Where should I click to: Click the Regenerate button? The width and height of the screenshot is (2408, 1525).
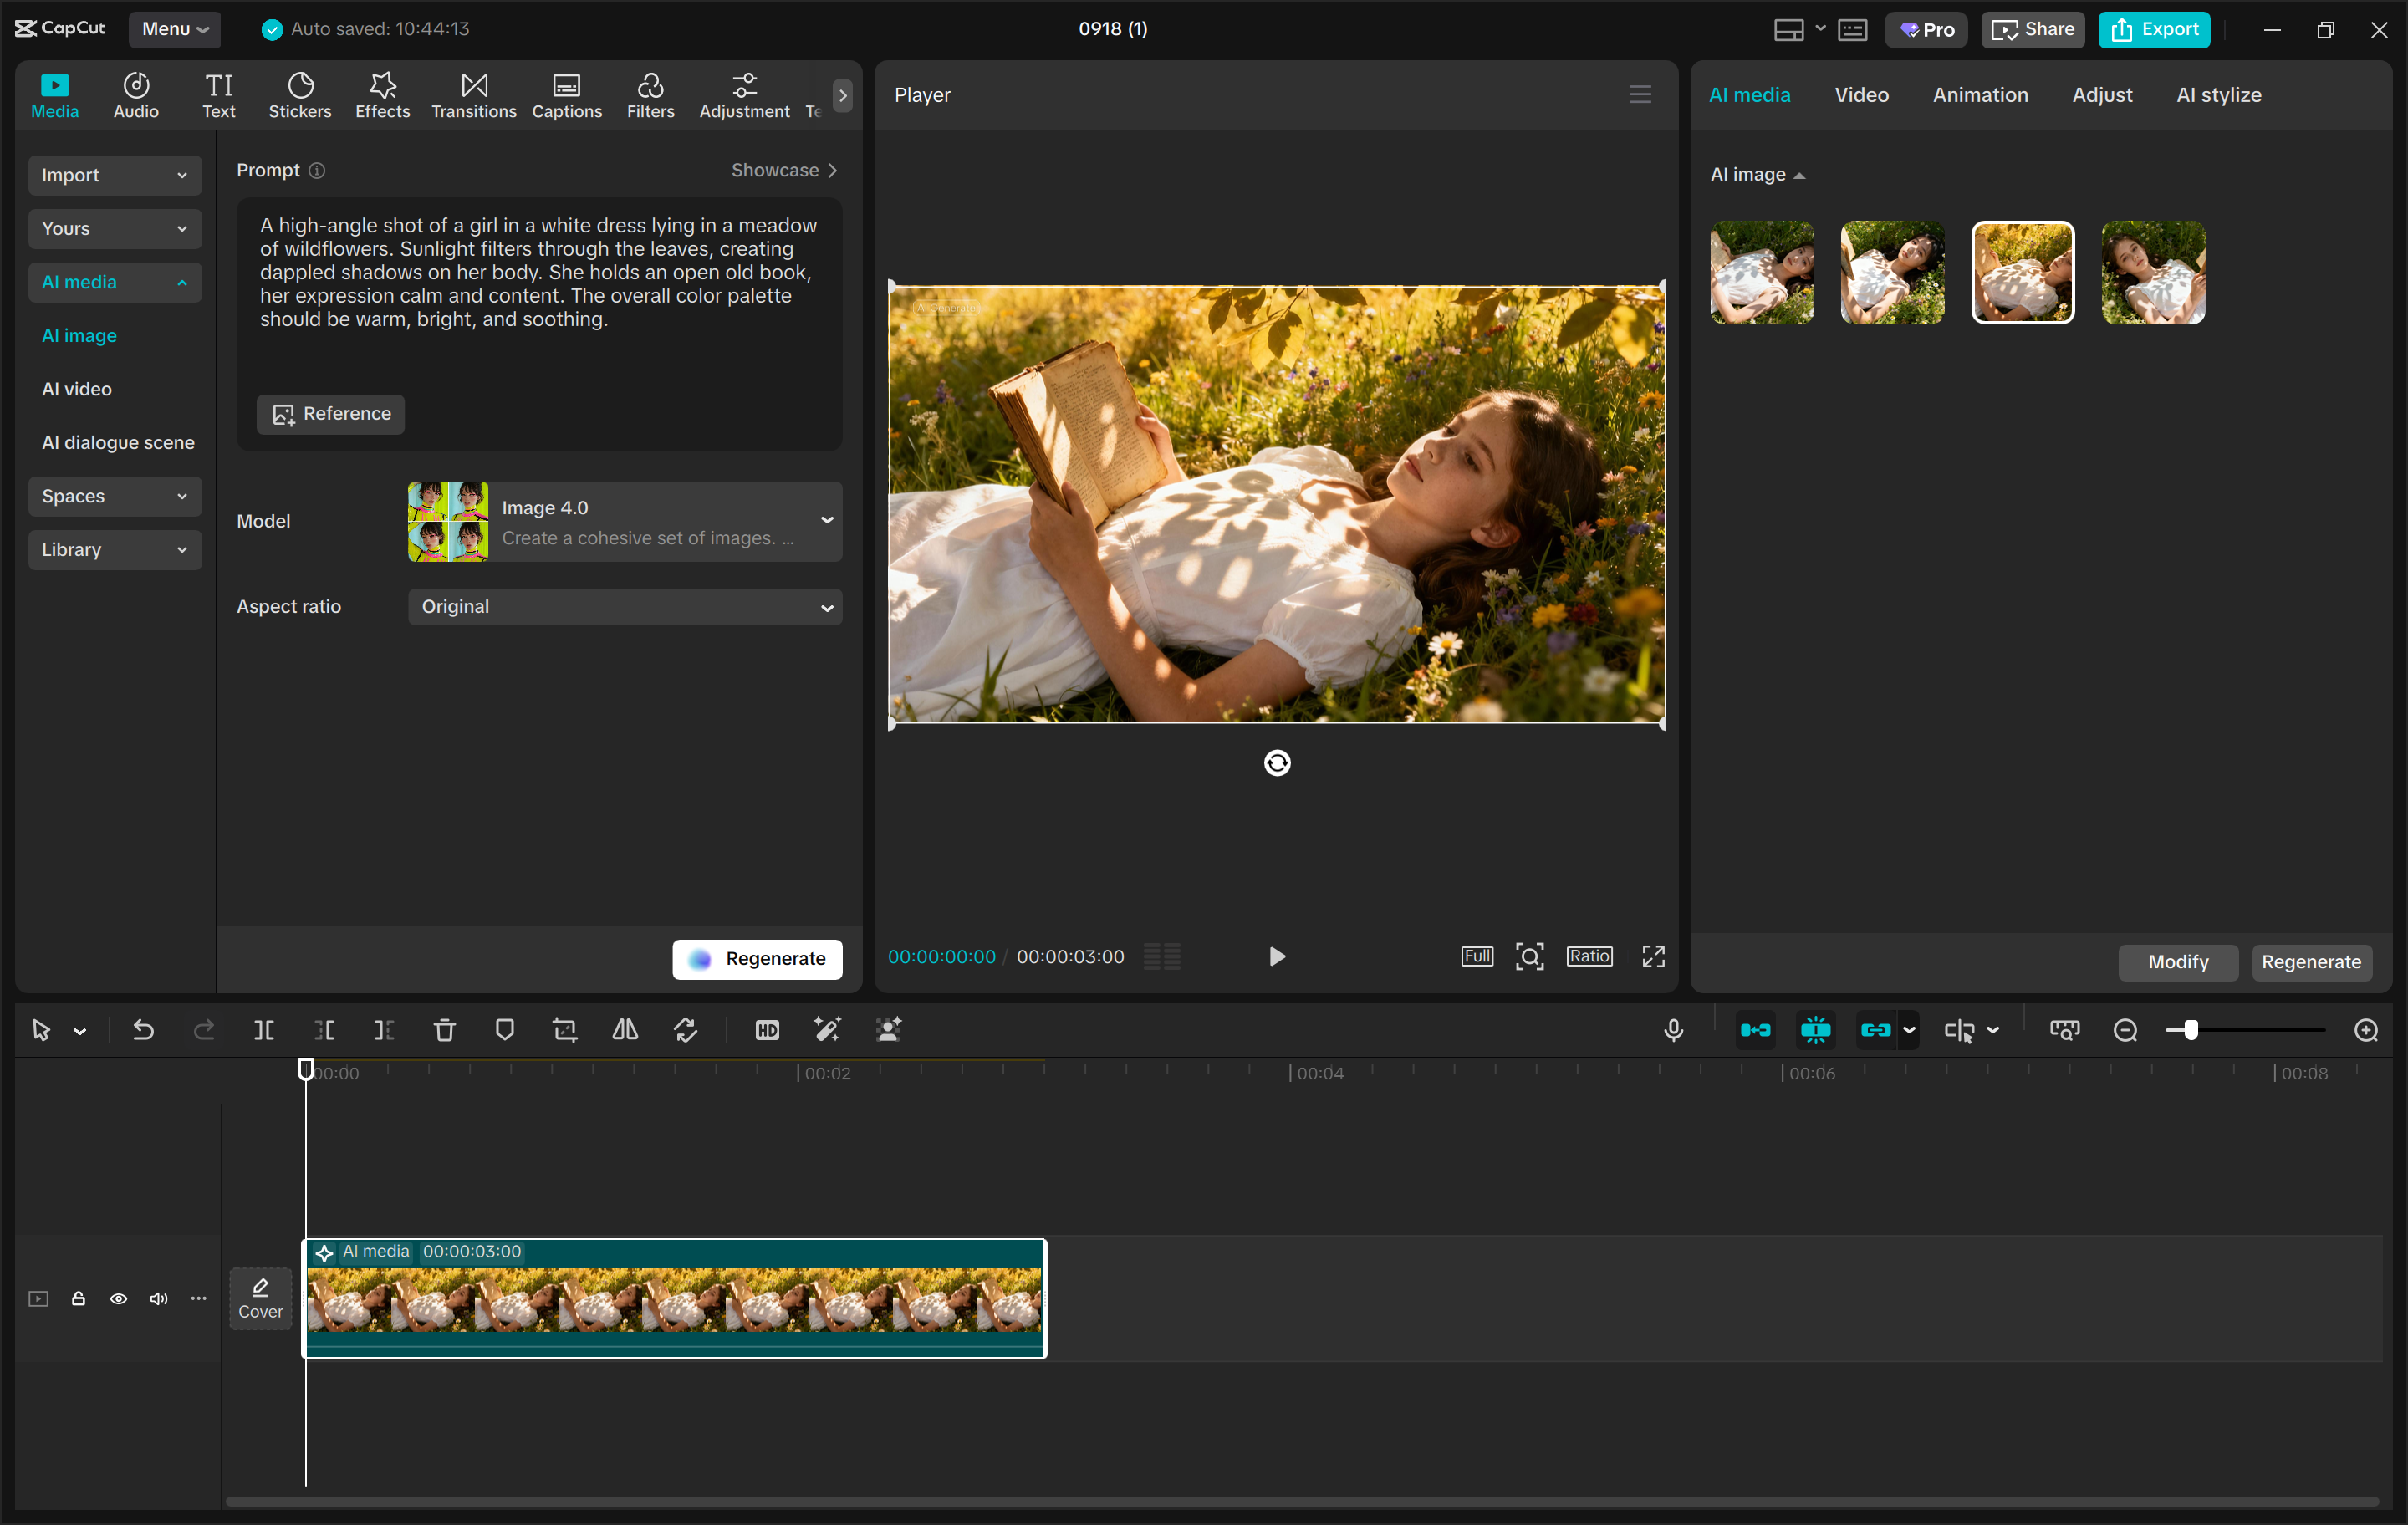point(757,959)
